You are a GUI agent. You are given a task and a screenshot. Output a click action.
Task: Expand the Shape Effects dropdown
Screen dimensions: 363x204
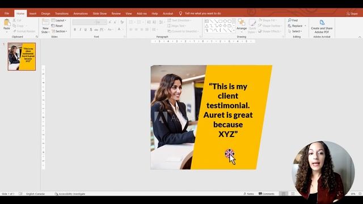click(x=270, y=31)
